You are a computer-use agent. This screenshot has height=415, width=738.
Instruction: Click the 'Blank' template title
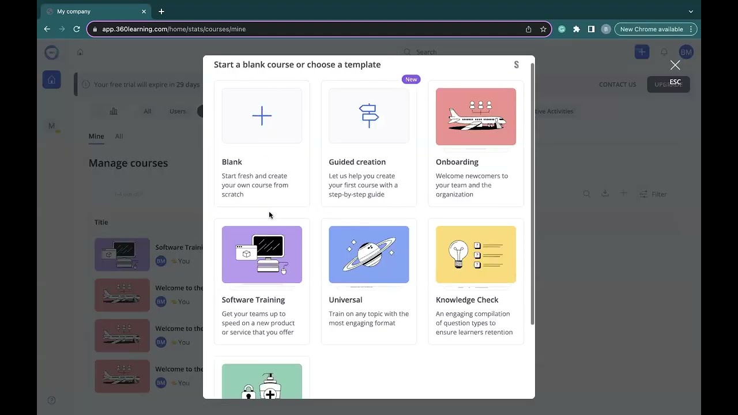coord(232,162)
